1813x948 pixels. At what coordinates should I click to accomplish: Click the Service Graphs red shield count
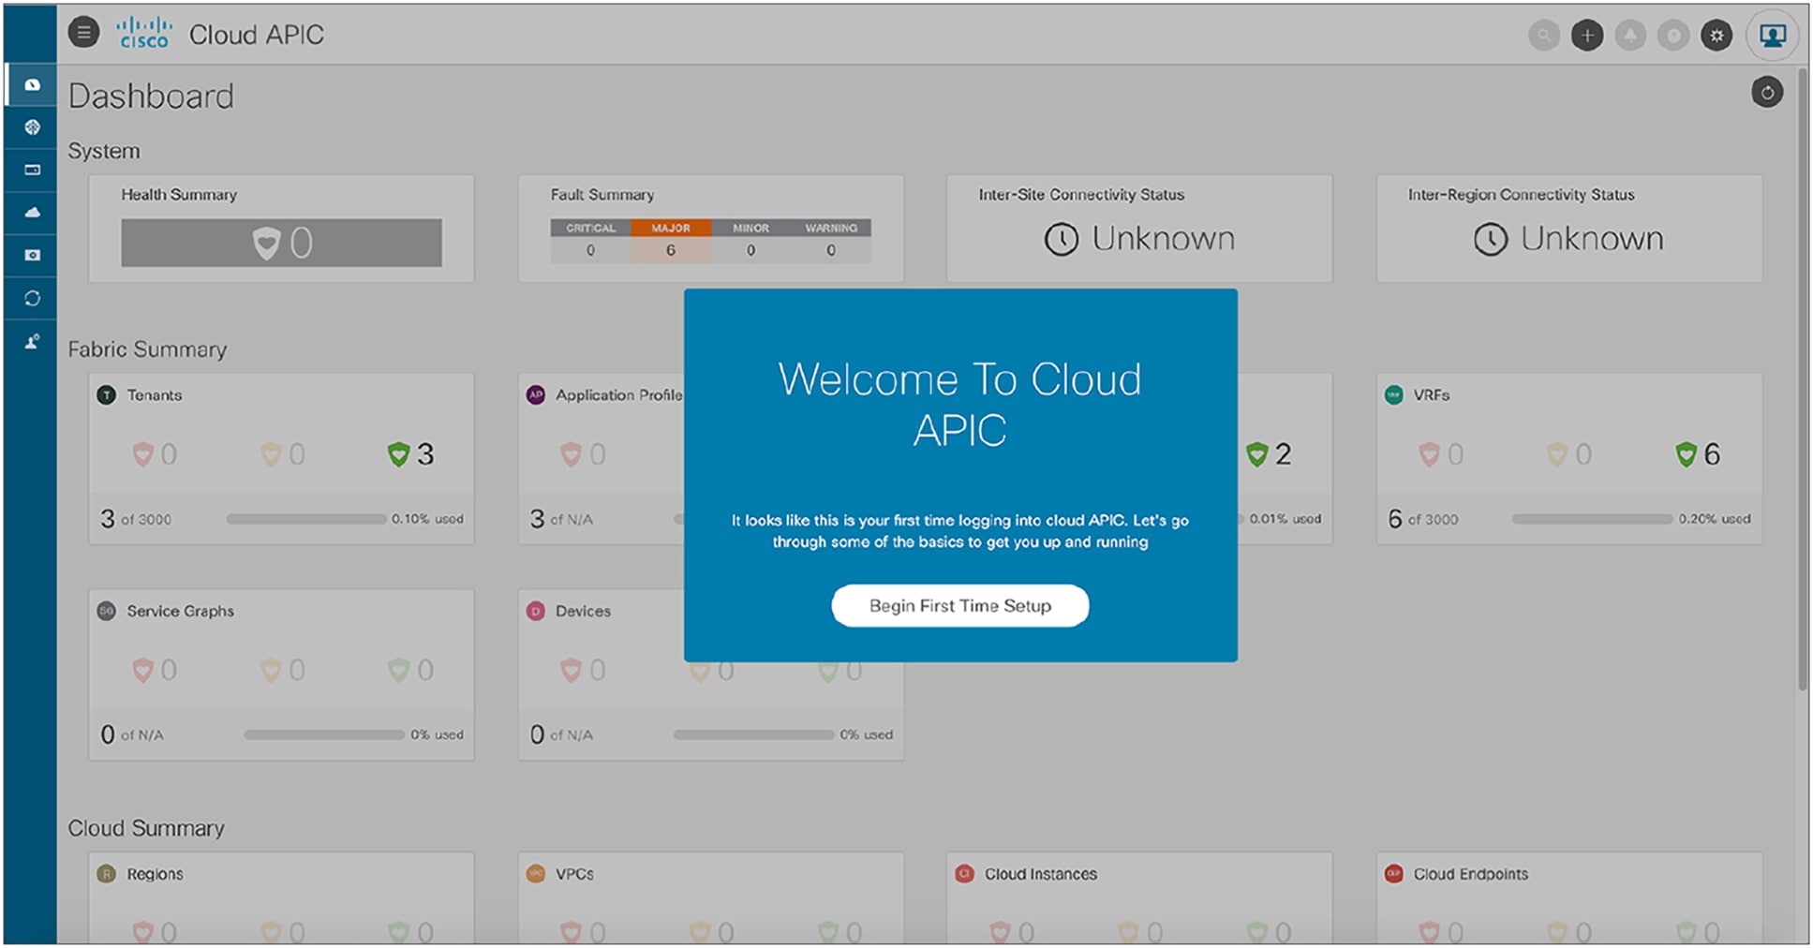(x=155, y=670)
